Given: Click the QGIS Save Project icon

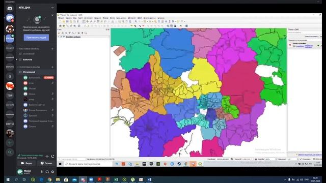Looking at the screenshot, I should click(67, 21).
